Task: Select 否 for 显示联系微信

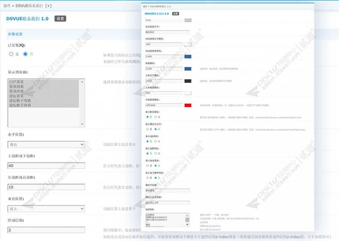Action: click(155, 117)
